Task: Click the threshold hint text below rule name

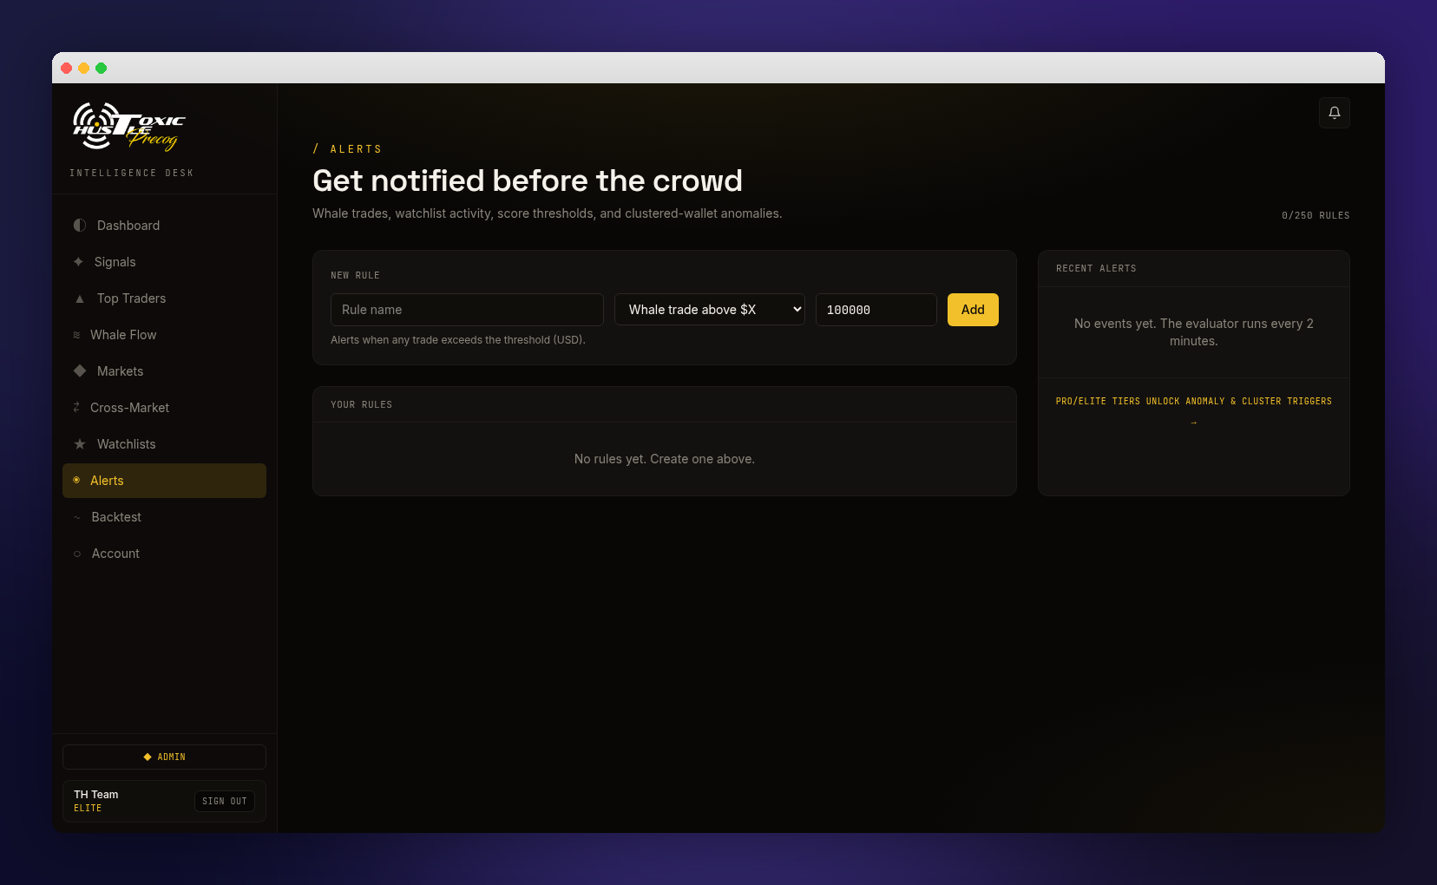Action: (x=458, y=340)
